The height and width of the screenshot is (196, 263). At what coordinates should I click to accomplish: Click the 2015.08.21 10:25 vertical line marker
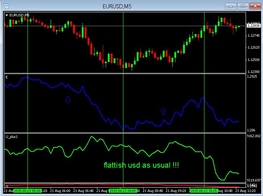[x=204, y=191]
